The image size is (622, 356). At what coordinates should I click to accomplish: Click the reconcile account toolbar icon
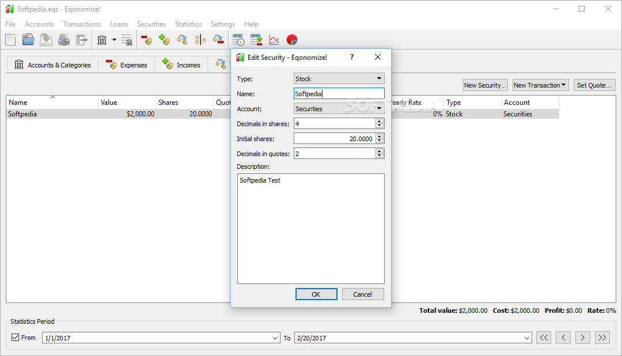[127, 40]
